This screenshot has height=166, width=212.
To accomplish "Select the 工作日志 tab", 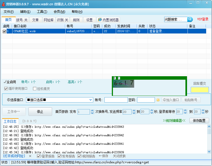I will click(x=10, y=121).
